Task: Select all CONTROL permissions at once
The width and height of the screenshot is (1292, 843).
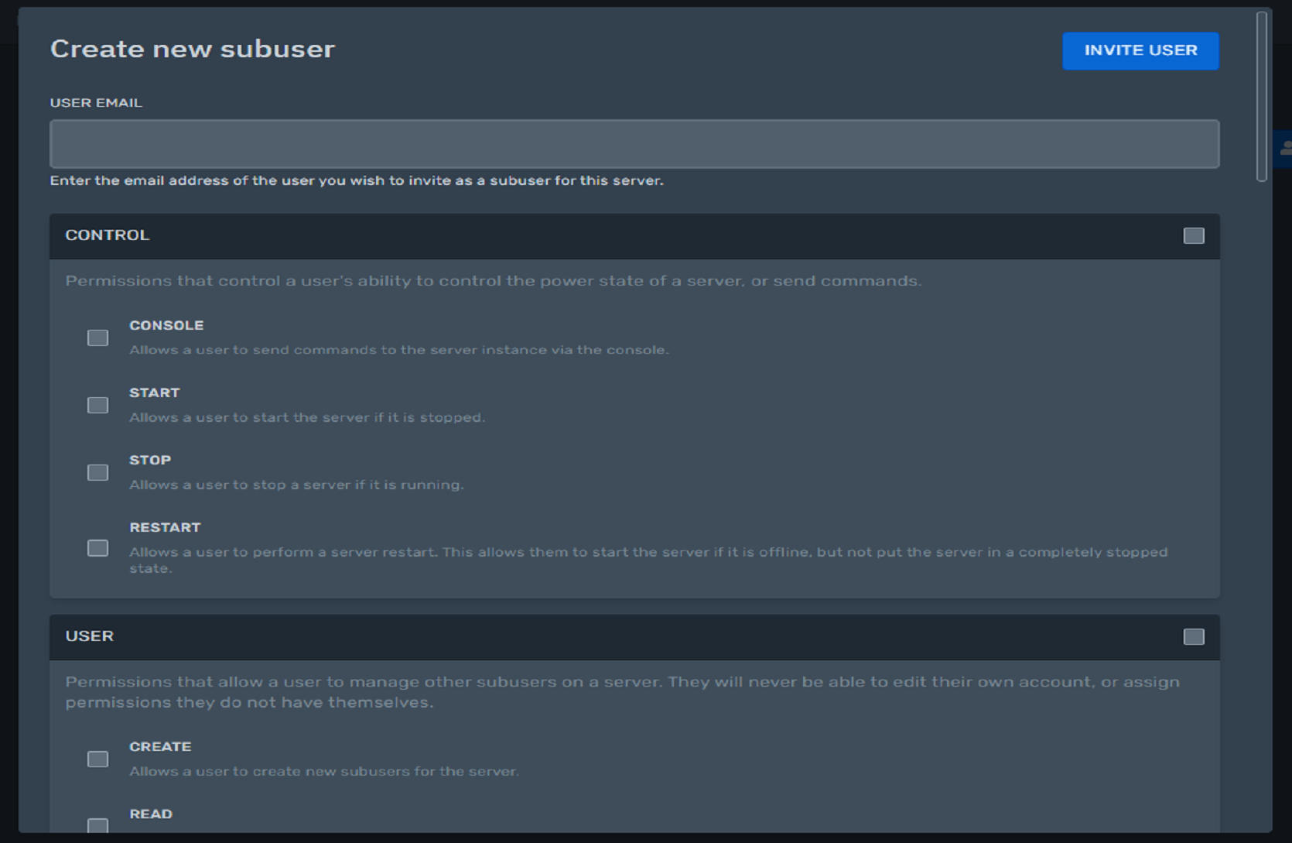Action: [1193, 235]
